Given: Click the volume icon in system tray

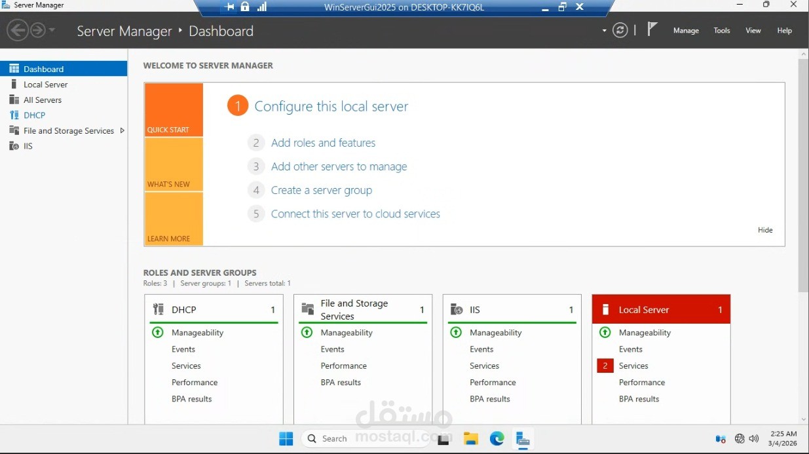Looking at the screenshot, I should pyautogui.click(x=754, y=439).
